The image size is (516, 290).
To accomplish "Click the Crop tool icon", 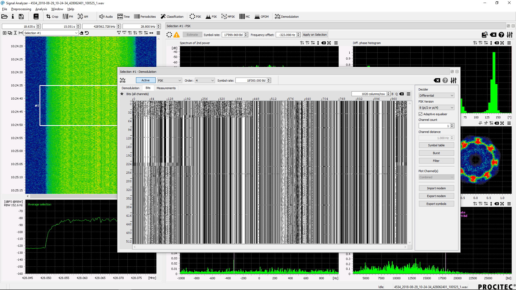I will point(52,17).
